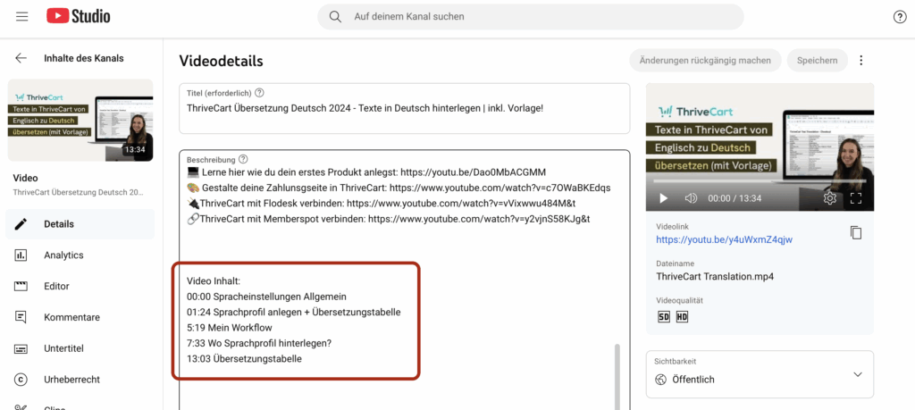The height and width of the screenshot is (410, 915).
Task: Click the 'Videodetails' page heading
Action: pyautogui.click(x=222, y=61)
